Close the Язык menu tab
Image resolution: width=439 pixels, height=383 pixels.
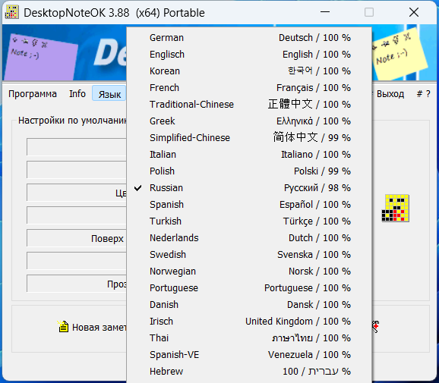(109, 94)
